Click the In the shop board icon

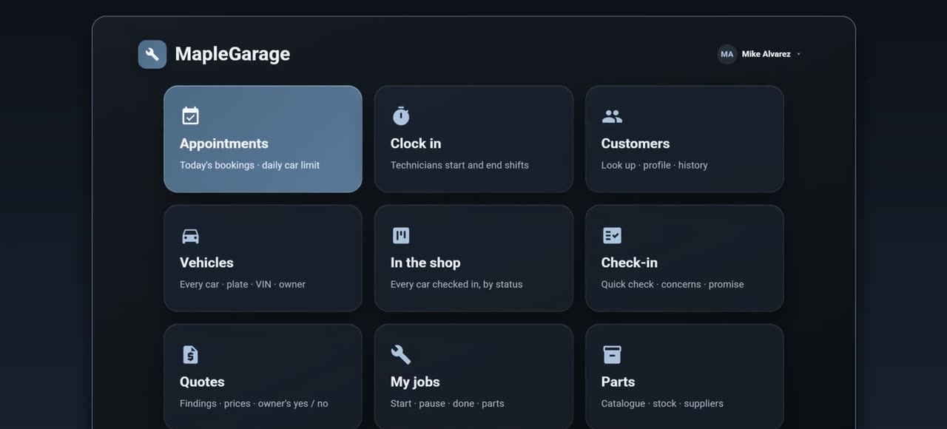pyautogui.click(x=401, y=235)
